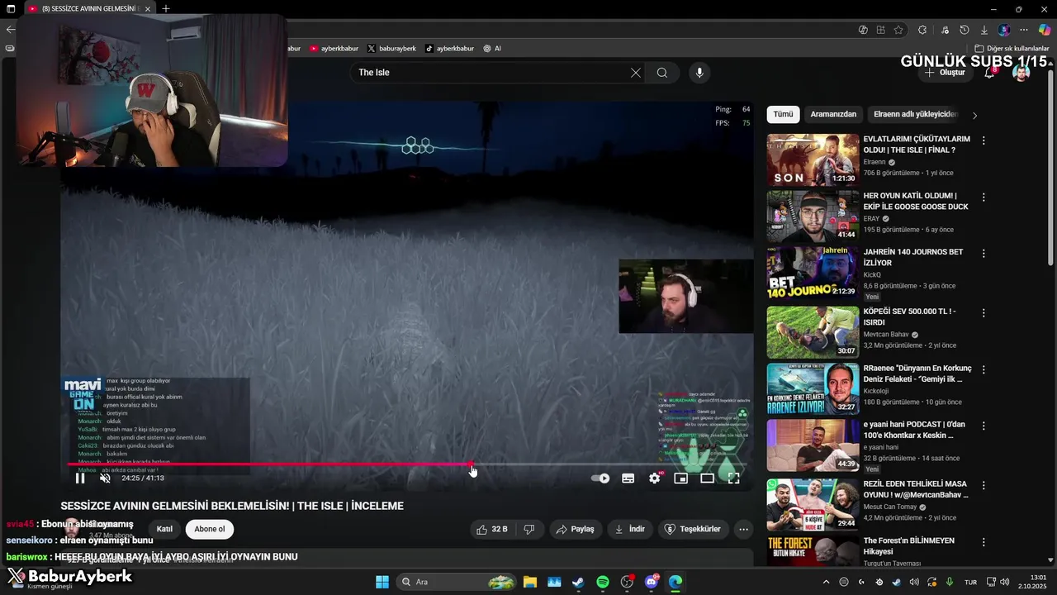Open a new browser tab
The image size is (1057, 595).
(166, 9)
